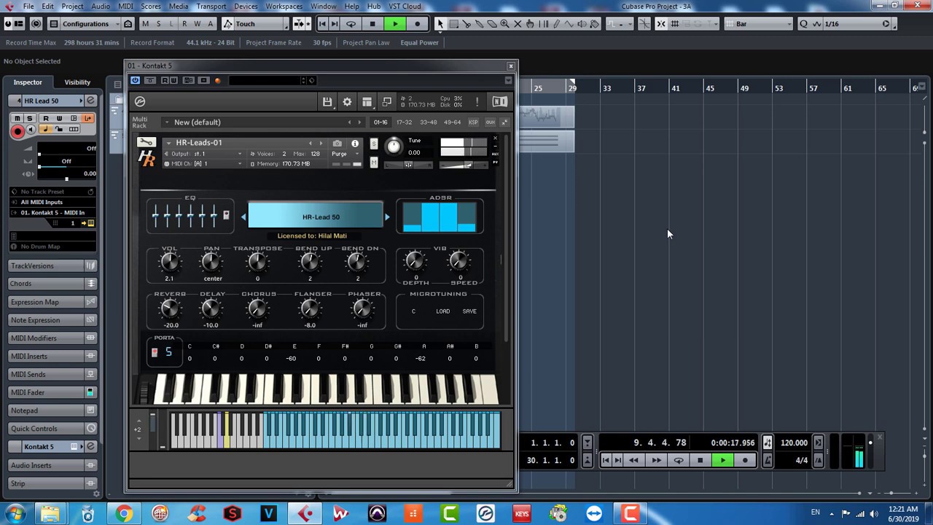Play from the bottom transport panel

(x=722, y=460)
